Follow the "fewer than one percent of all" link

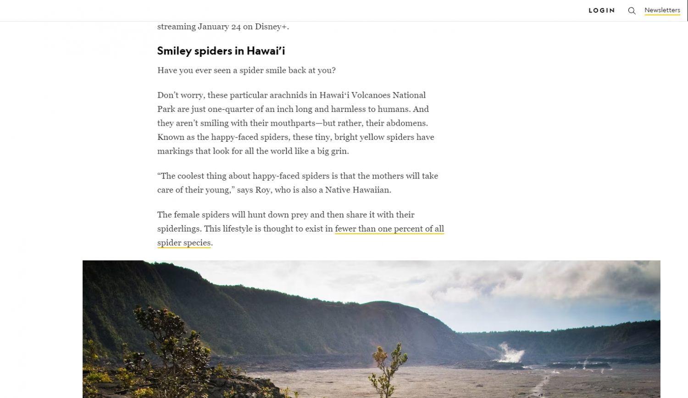pos(389,228)
